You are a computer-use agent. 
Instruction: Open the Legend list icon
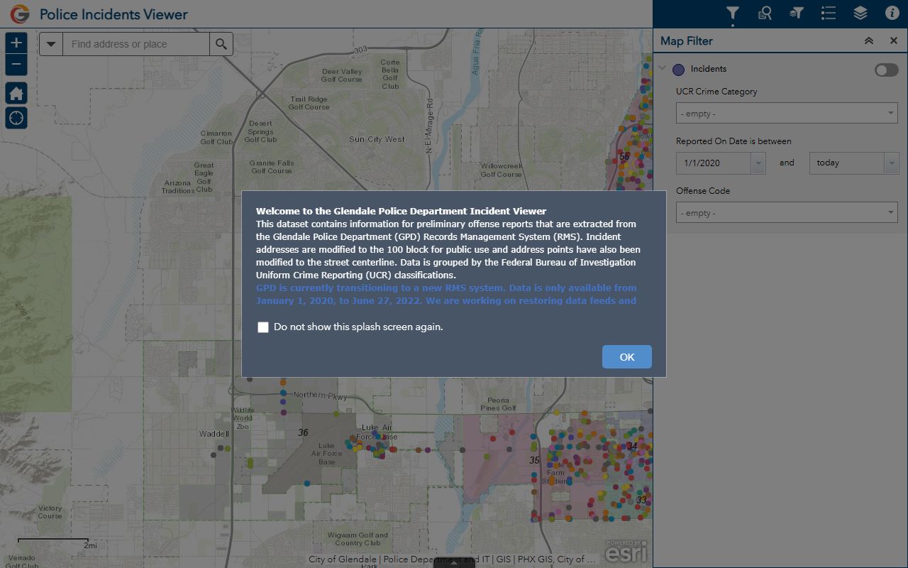pos(829,13)
